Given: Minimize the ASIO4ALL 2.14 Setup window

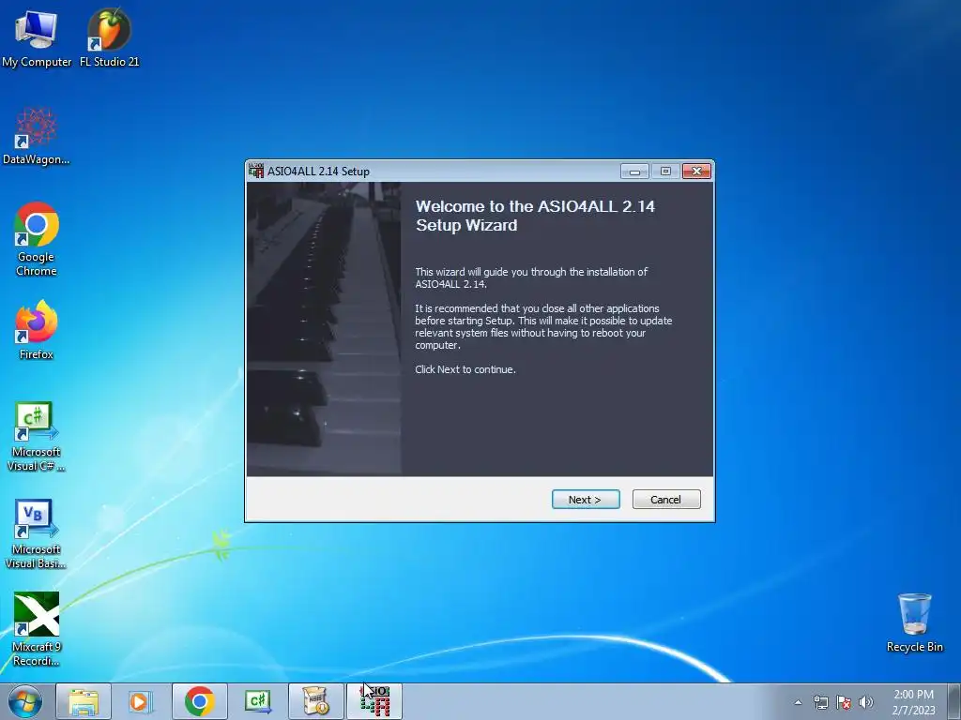Looking at the screenshot, I should click(x=634, y=172).
